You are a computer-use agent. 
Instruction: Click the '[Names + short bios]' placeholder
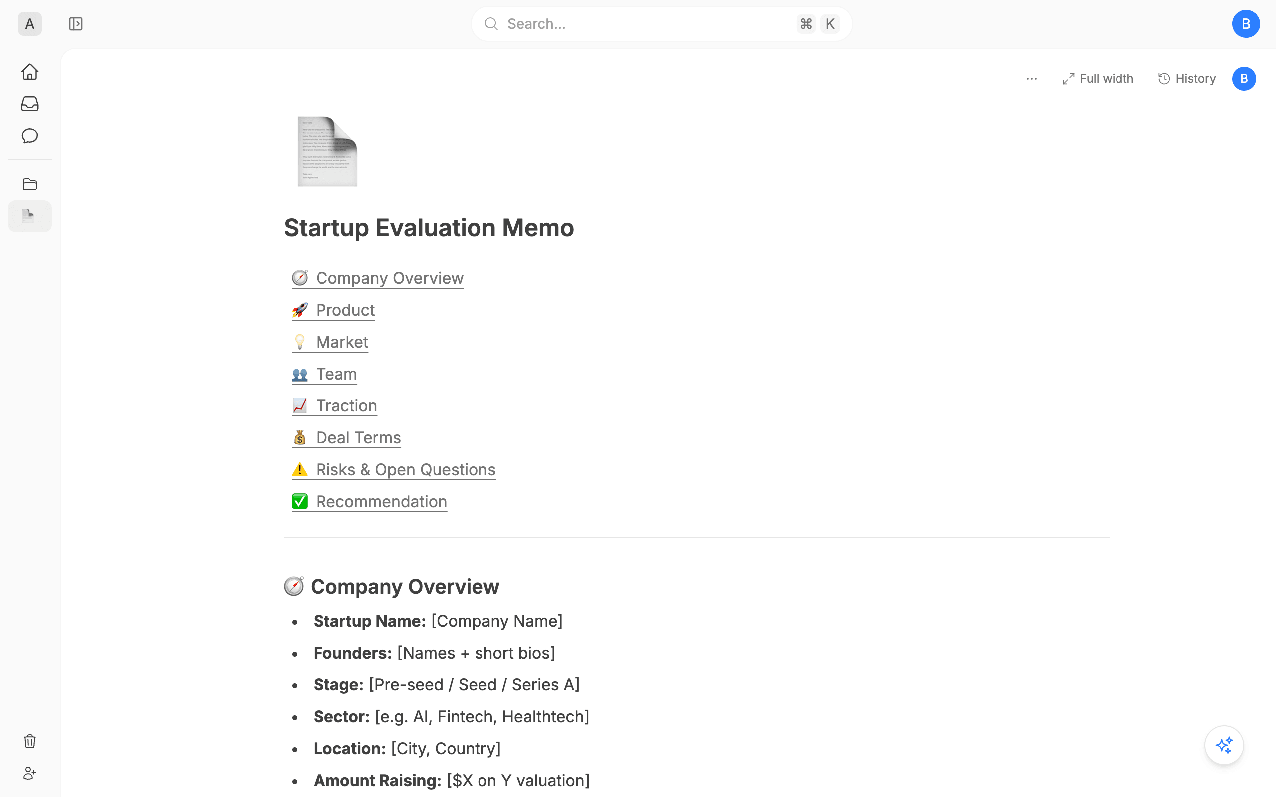pos(476,653)
